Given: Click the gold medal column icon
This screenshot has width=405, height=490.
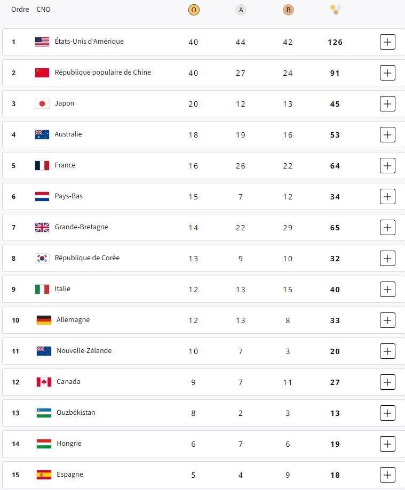Looking at the screenshot, I should [x=194, y=10].
